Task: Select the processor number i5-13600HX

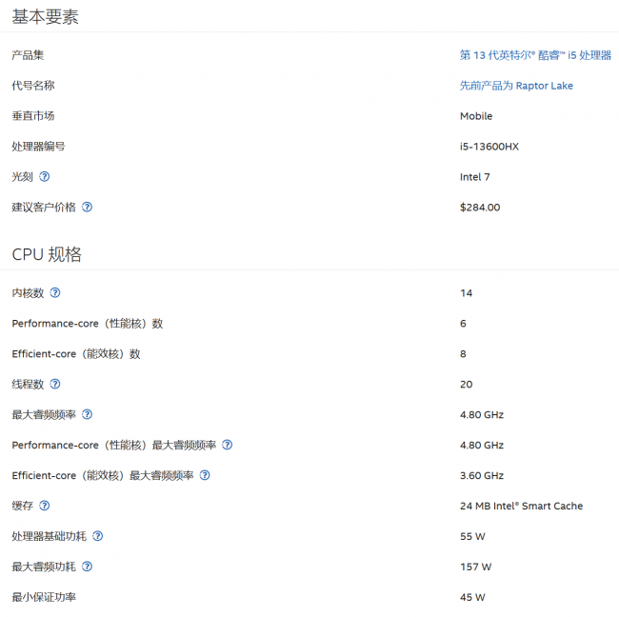Action: coord(489,147)
